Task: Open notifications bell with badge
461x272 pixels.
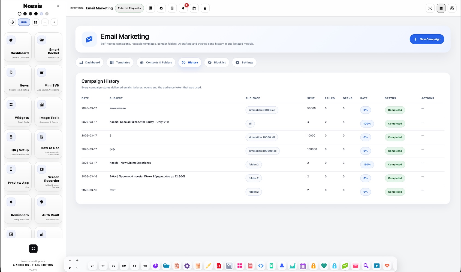Action: [183, 8]
